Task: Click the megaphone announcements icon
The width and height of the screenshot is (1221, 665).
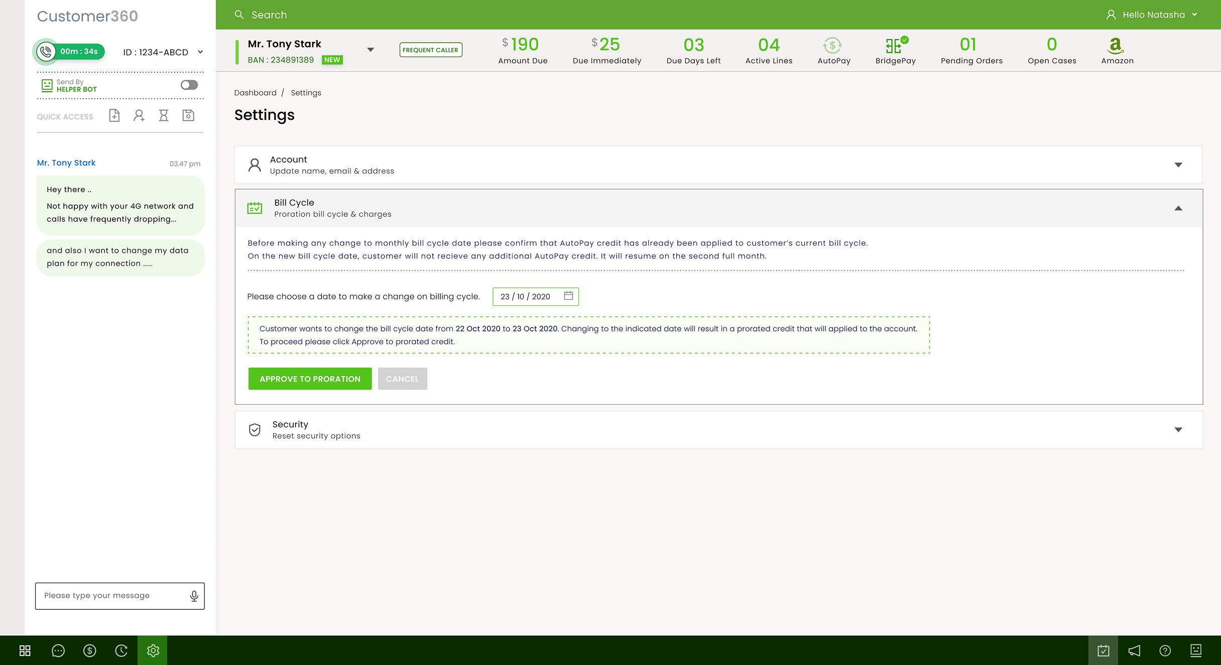Action: (x=1134, y=650)
